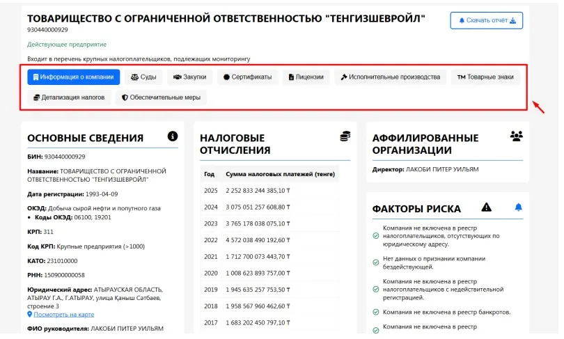Go to the Лицензии tab
The image size is (564, 339).
coord(306,77)
